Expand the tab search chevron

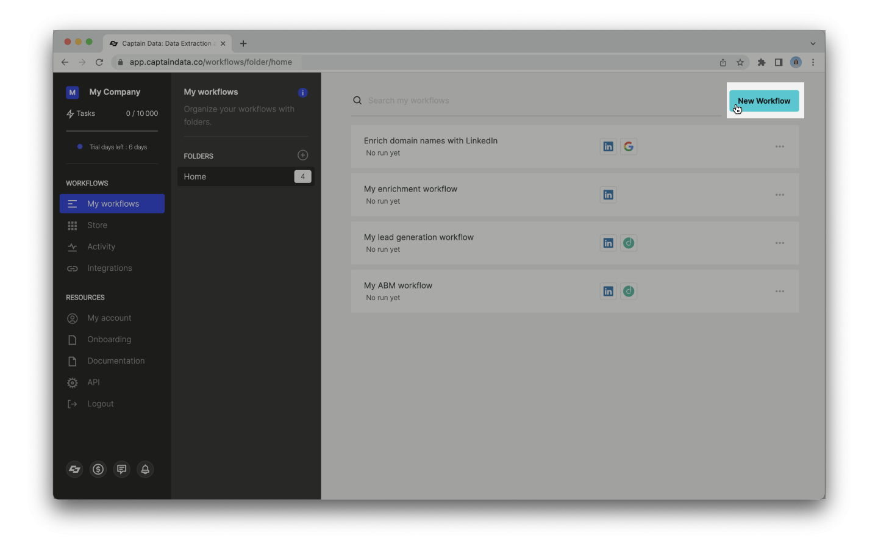coord(813,43)
